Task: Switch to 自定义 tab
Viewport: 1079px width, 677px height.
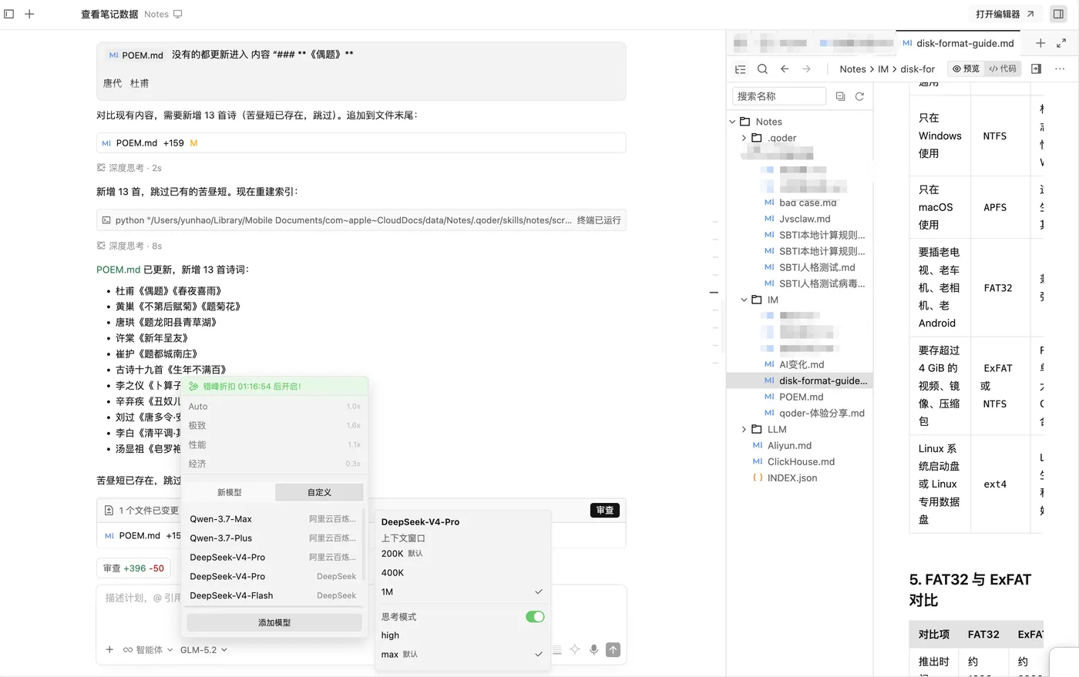Action: coord(319,492)
